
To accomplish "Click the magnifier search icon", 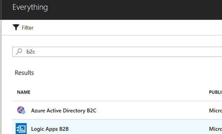I will point(19,52).
